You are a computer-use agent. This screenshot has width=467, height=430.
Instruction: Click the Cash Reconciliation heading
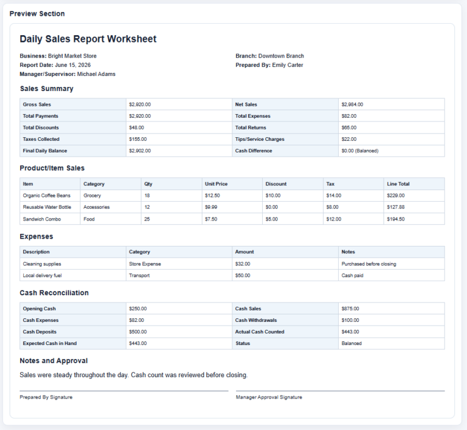coord(54,293)
